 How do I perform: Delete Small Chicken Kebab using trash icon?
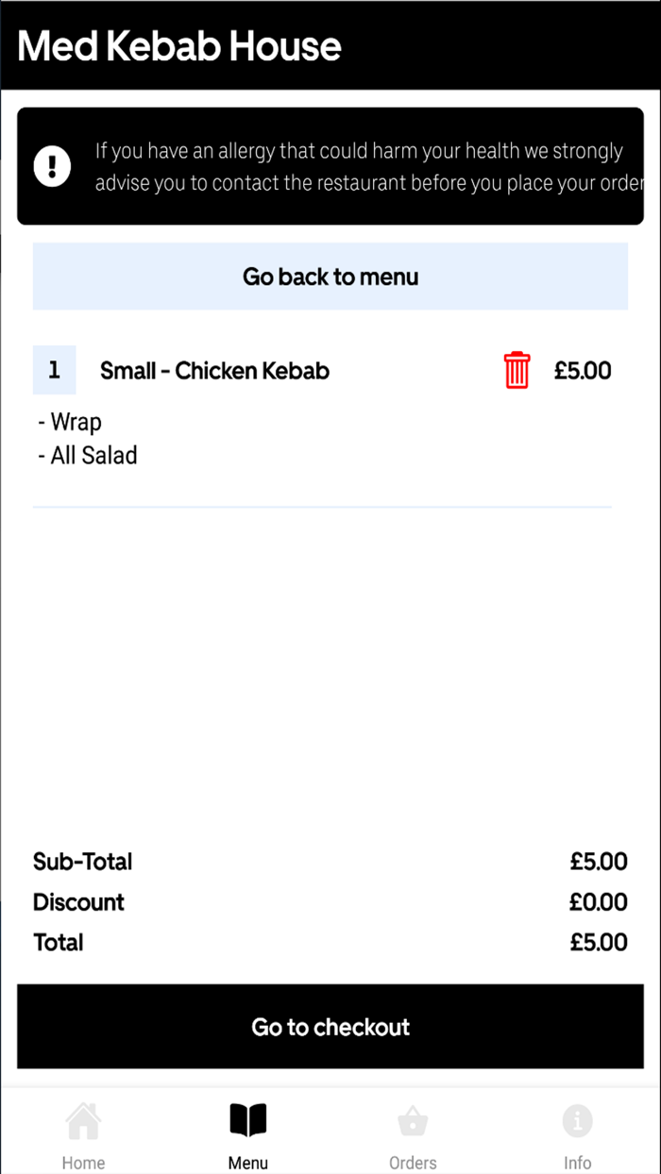coord(517,370)
